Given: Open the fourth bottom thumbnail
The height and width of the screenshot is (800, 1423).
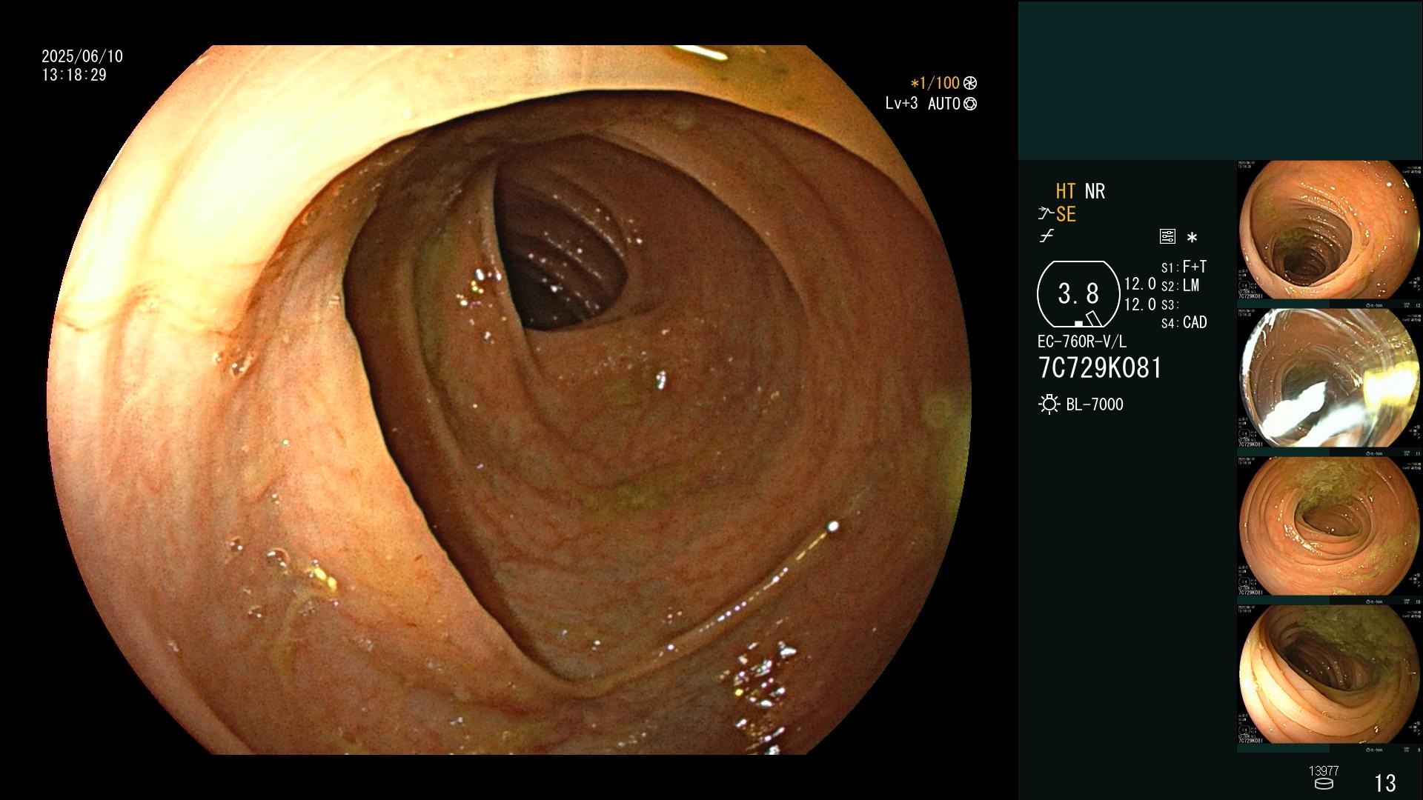Looking at the screenshot, I should [1330, 674].
